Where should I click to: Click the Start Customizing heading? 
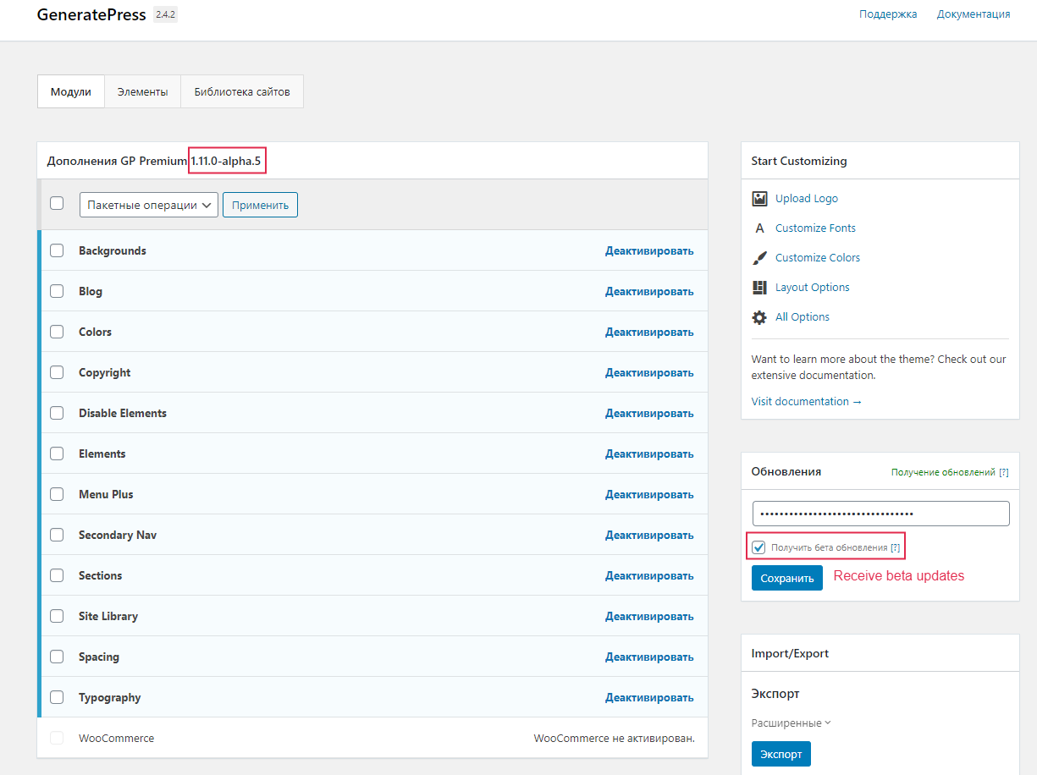[799, 161]
